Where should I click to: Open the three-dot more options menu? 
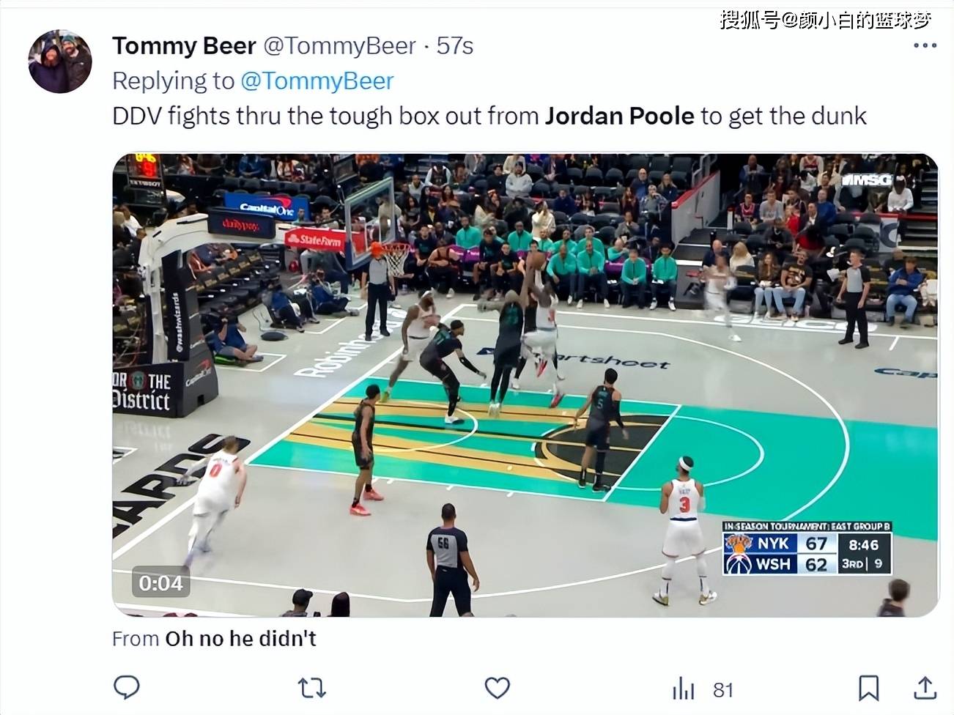[925, 45]
